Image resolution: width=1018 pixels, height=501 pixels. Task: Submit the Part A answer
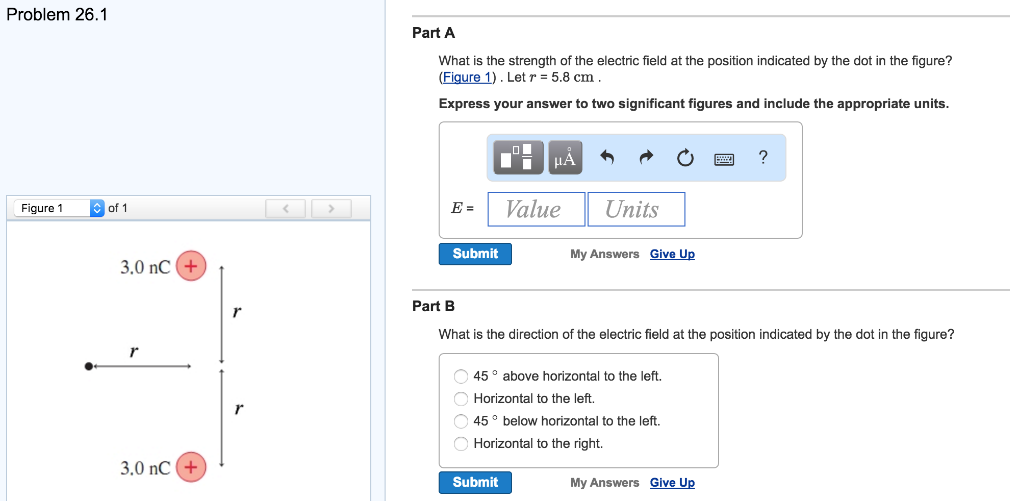[x=475, y=254]
